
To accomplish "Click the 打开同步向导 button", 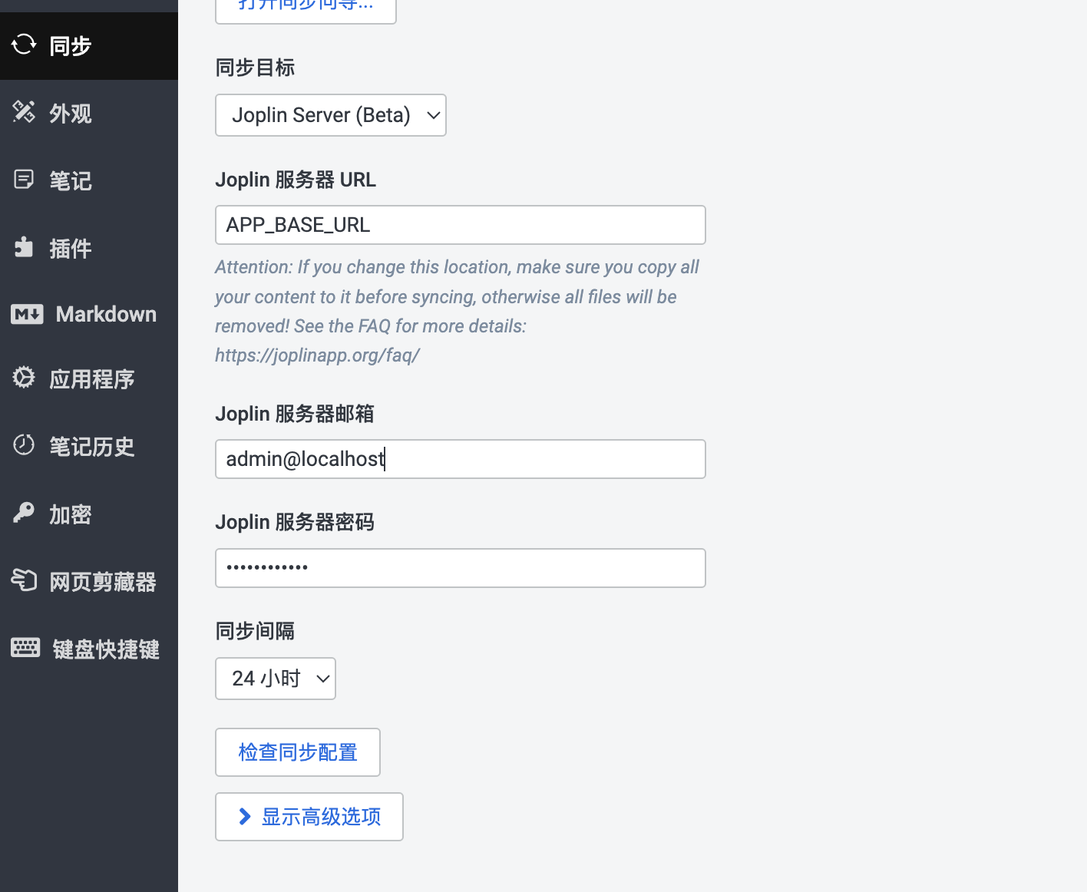I will pos(305,6).
